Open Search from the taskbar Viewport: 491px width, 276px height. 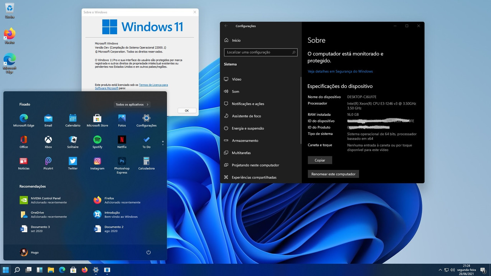[17, 270]
